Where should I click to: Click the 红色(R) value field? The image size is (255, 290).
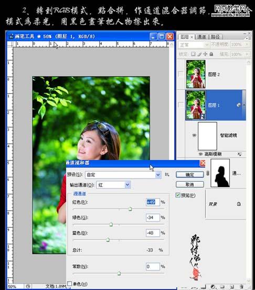pos(153,202)
